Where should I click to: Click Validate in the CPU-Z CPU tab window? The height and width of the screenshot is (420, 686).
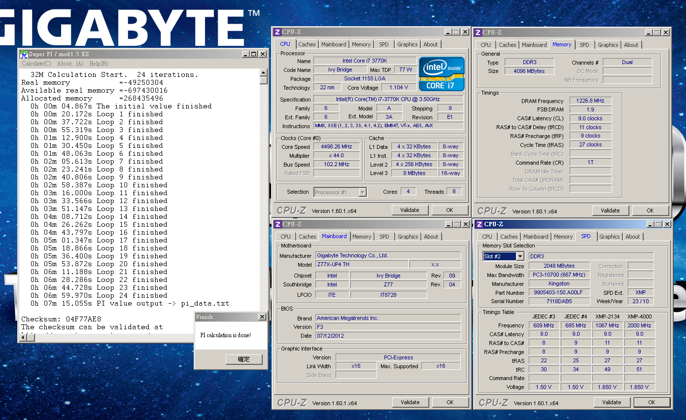click(410, 210)
